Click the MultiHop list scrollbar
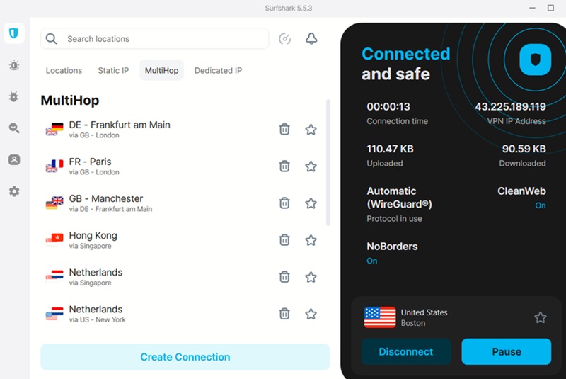 328,163
